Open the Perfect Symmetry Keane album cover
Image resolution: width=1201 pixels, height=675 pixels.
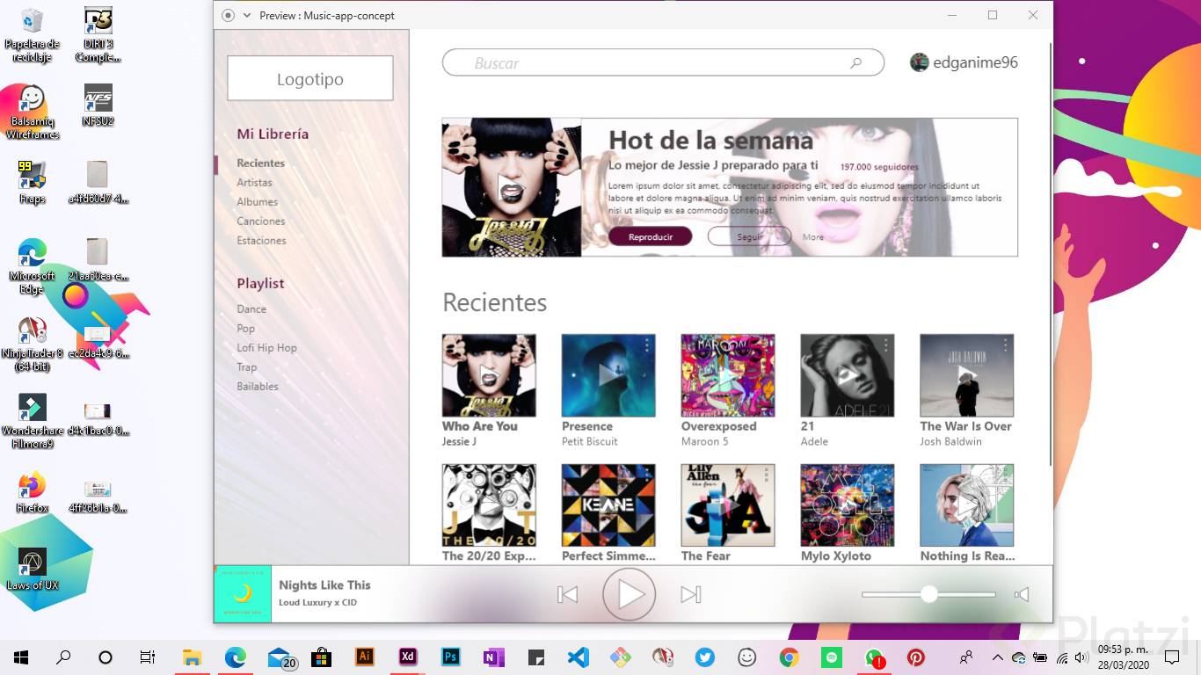(608, 505)
